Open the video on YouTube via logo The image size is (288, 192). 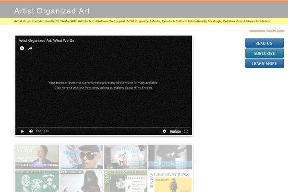[175, 132]
